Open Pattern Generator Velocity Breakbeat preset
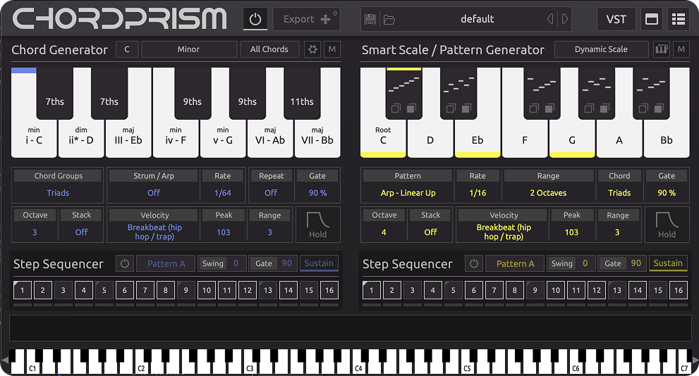 pos(504,232)
